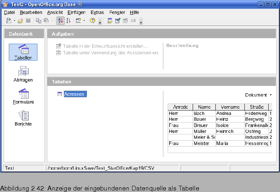Viewport: 280px width, 192px height.
Task: Click the Ostring cell in preview
Action: tap(257, 131)
